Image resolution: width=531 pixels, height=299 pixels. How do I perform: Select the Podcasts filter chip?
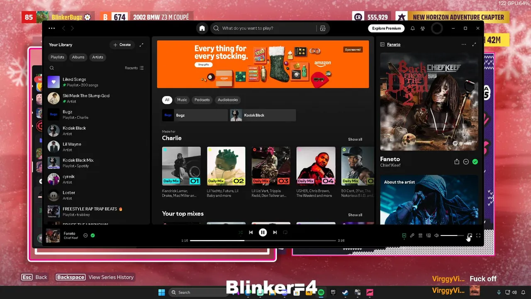[x=202, y=100]
